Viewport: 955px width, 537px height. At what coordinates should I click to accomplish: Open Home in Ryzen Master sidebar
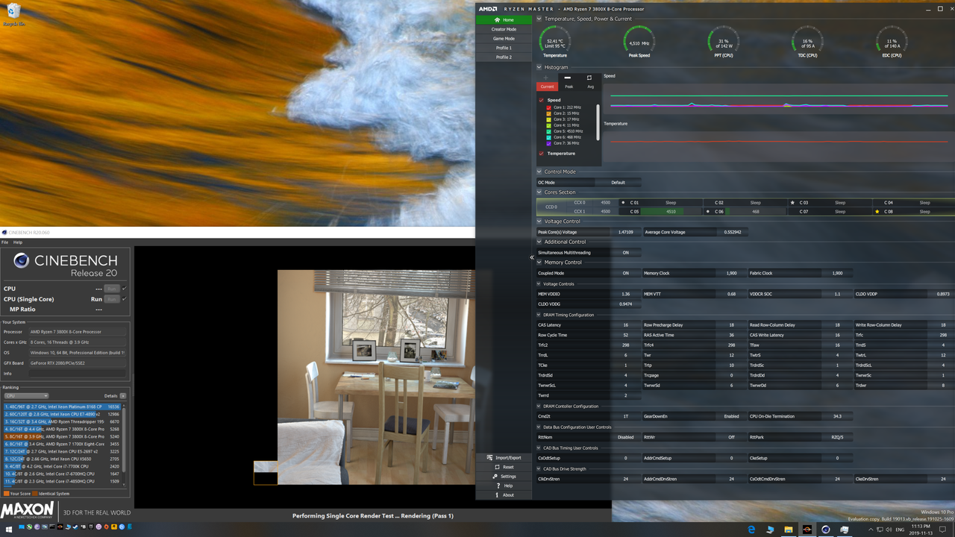pyautogui.click(x=504, y=20)
